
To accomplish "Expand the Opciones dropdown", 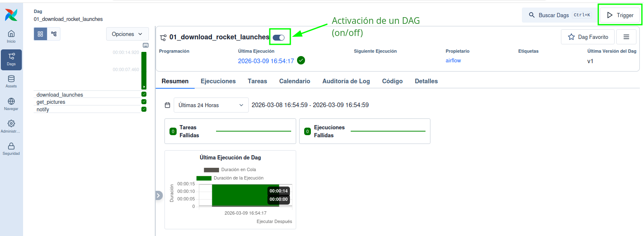I will coord(127,34).
